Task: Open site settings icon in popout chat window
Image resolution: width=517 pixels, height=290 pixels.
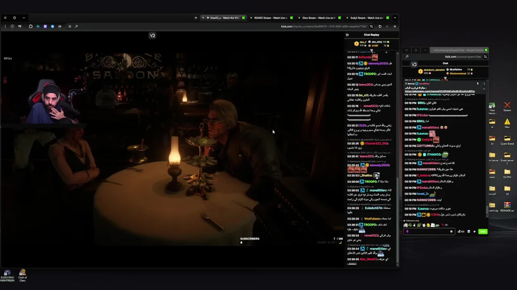Action: click(x=485, y=57)
